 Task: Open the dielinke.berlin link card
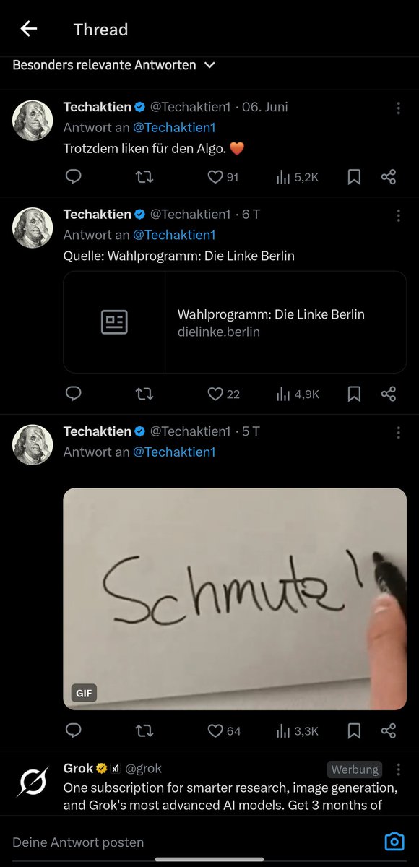[235, 322]
